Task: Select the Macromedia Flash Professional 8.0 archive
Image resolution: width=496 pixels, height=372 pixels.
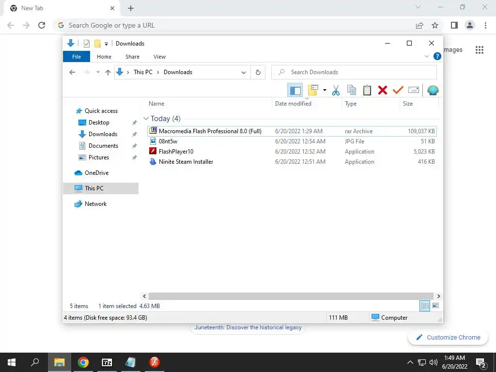Action: 292,131
